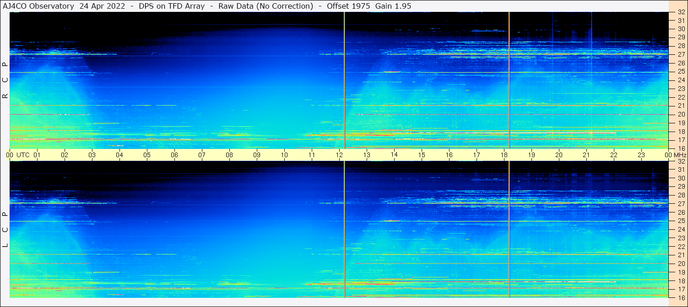Image resolution: width=688 pixels, height=307 pixels.
Task: Click hour label '23' on time axis
Action: pos(641,155)
